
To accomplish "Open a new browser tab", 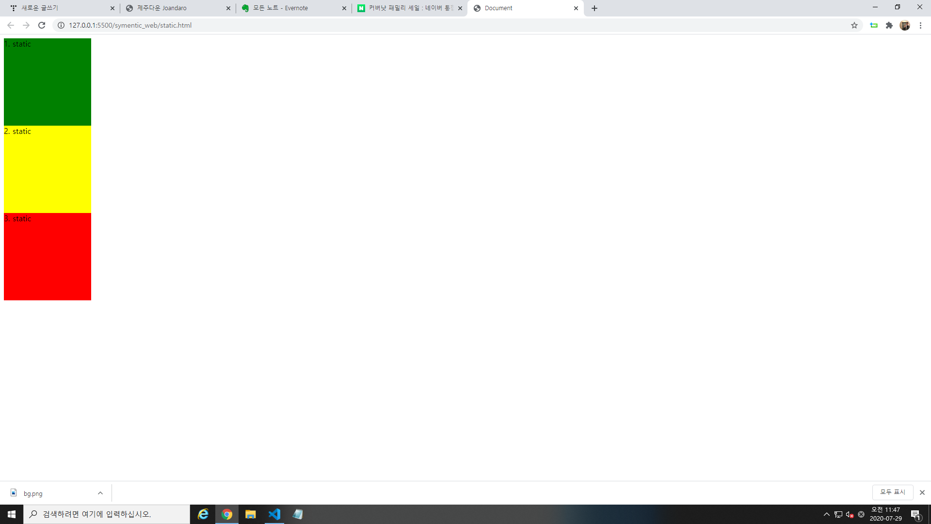I will [x=594, y=8].
